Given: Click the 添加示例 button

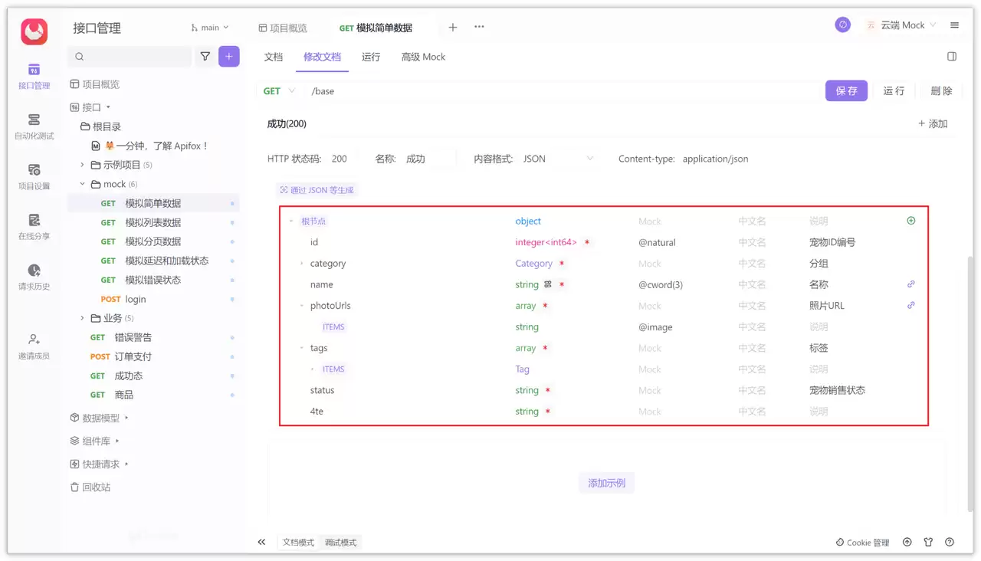Looking at the screenshot, I should (606, 483).
